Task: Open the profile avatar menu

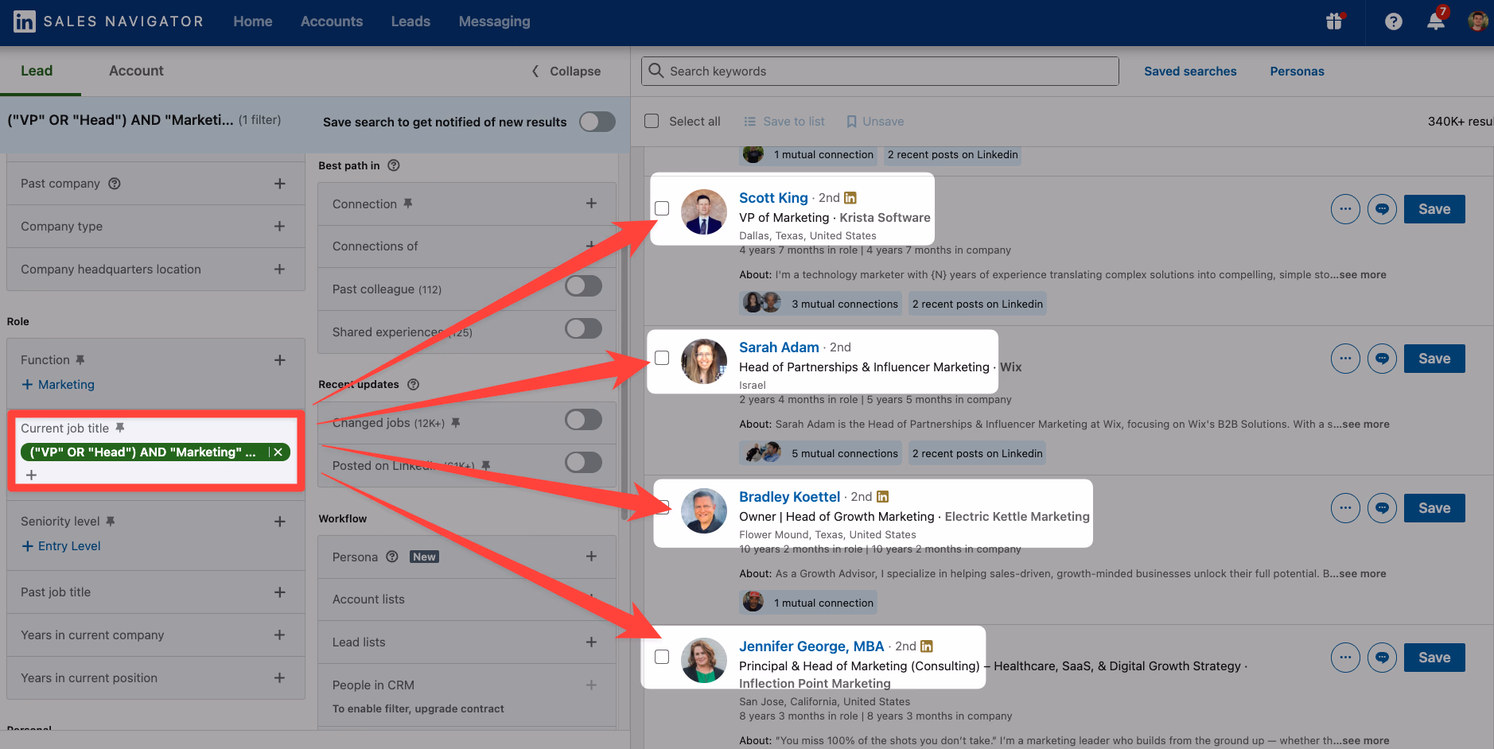Action: pyautogui.click(x=1478, y=21)
